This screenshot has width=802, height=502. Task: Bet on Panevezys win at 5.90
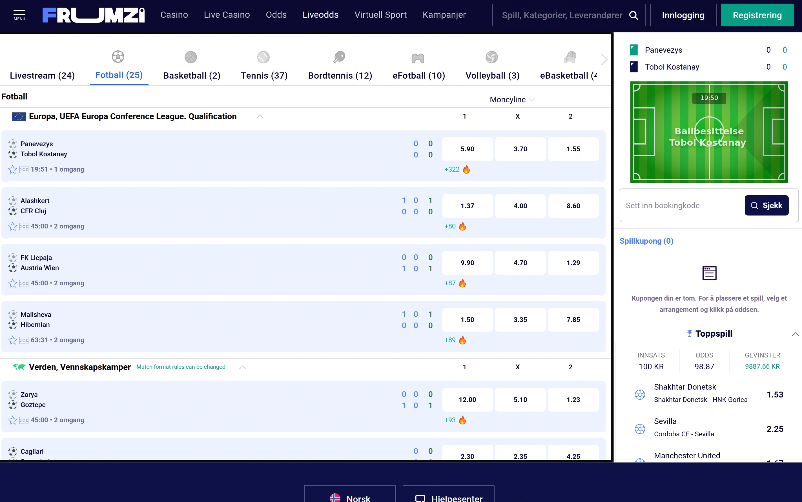(467, 149)
